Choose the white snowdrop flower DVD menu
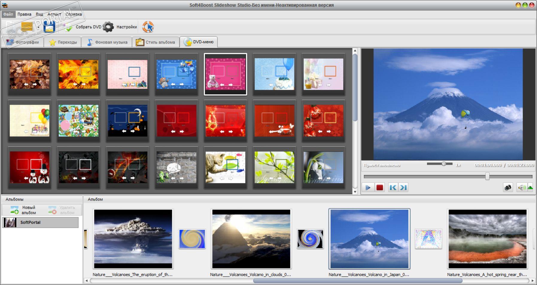Image resolution: width=537 pixels, height=285 pixels. [x=323, y=167]
